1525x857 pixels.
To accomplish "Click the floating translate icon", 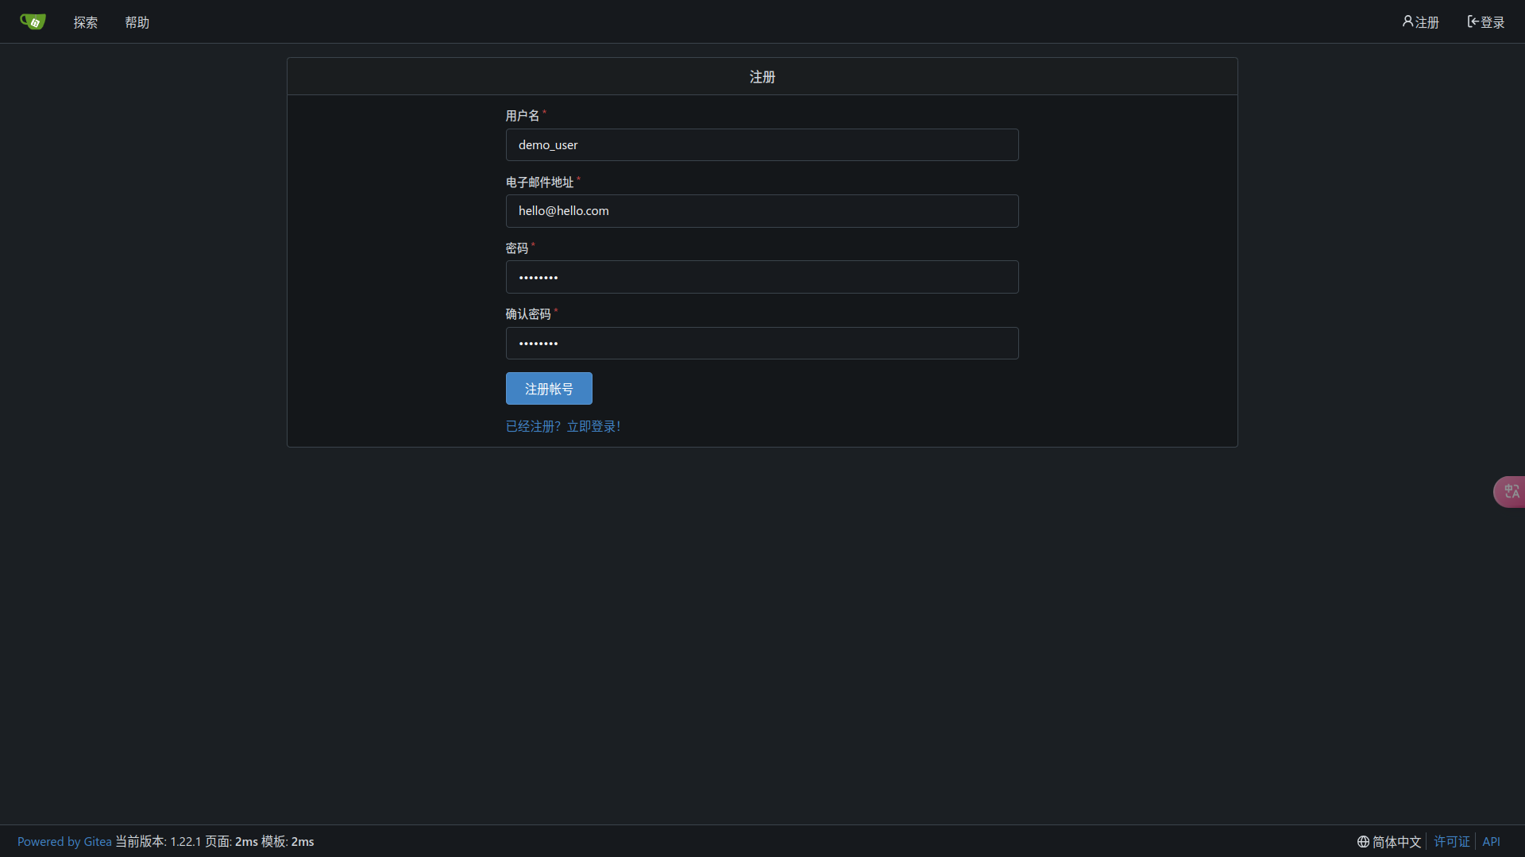I will pos(1510,492).
